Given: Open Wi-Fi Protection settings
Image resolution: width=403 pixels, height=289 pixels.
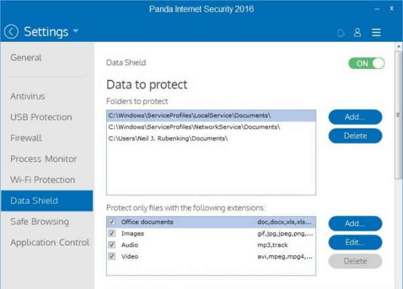Looking at the screenshot, I should [x=42, y=180].
